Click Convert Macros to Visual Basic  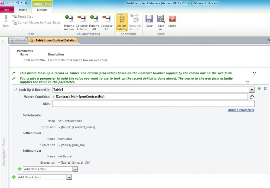[36, 22]
